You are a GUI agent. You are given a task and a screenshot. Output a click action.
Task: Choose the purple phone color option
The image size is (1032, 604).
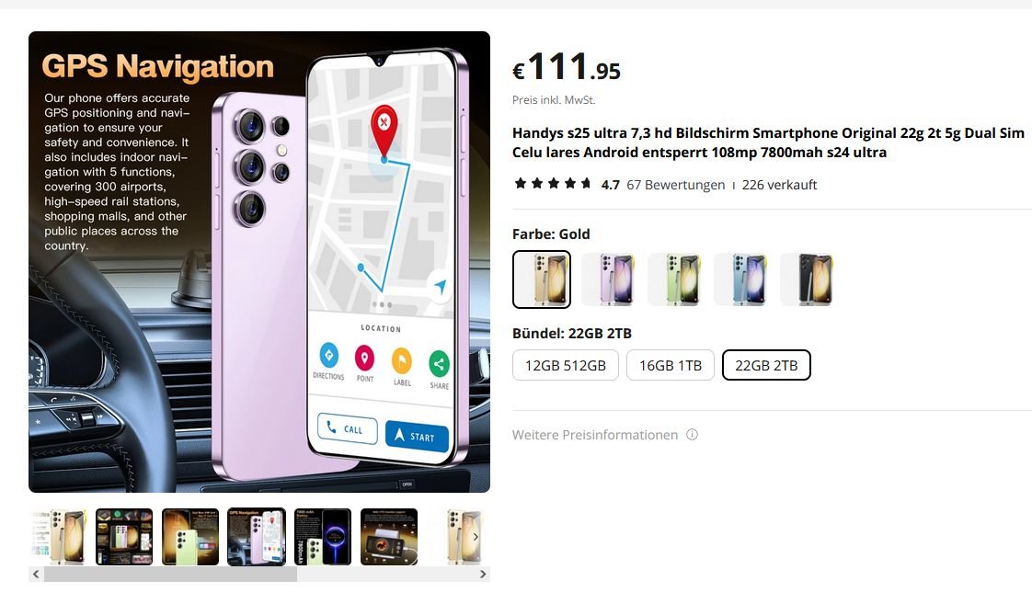(608, 279)
